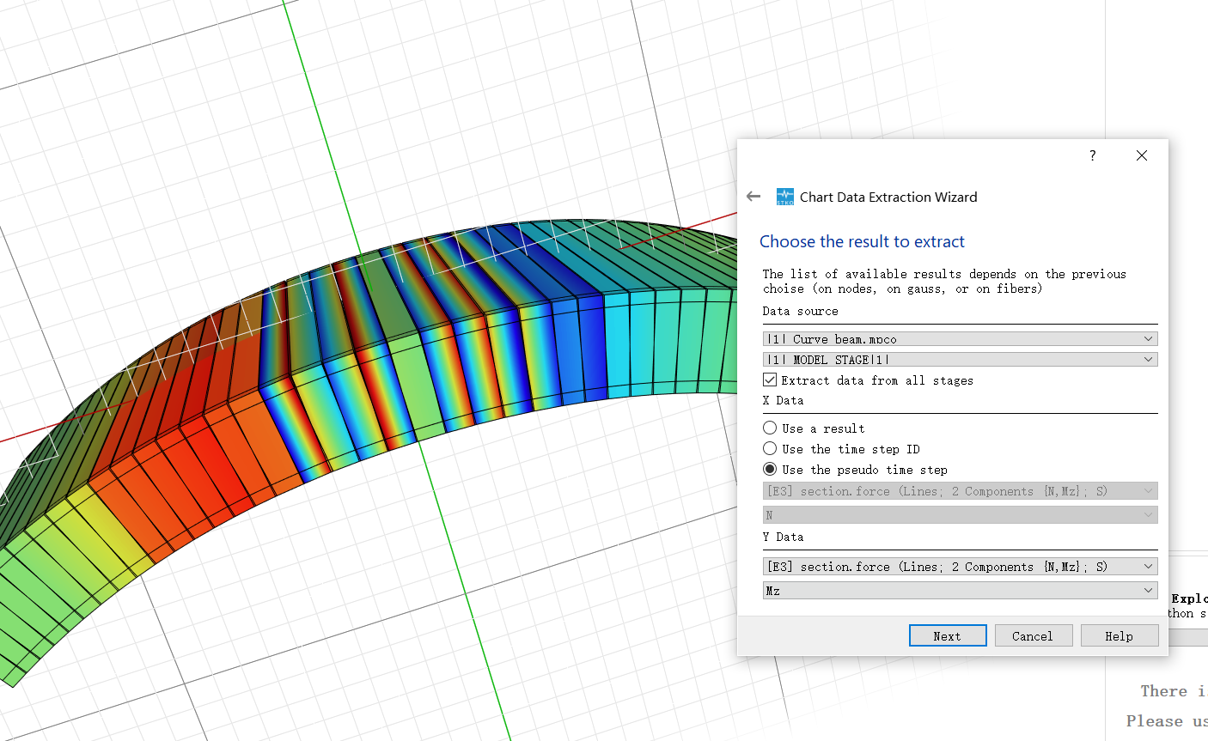Click the disabled X Data section.force dropdown

point(960,491)
